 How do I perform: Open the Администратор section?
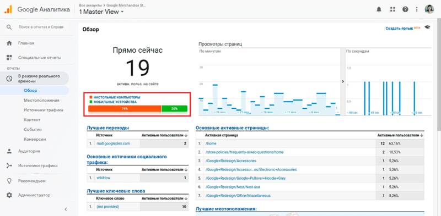pyautogui.click(x=34, y=195)
